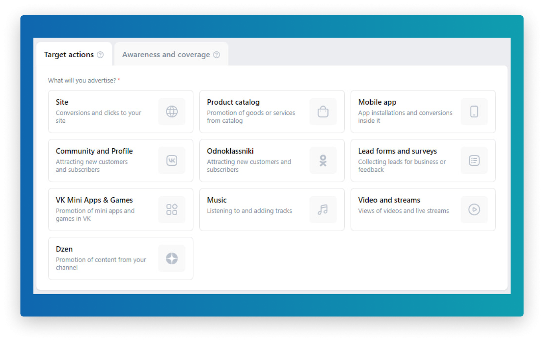Switch to the Awareness and coverage tab
544x342 pixels.
166,55
